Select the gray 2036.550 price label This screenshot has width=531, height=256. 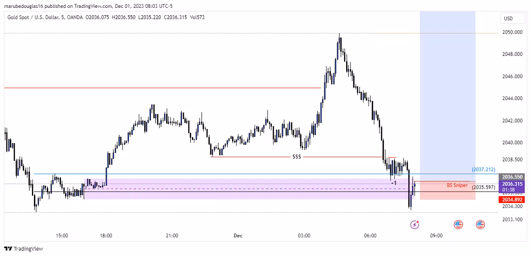512,177
